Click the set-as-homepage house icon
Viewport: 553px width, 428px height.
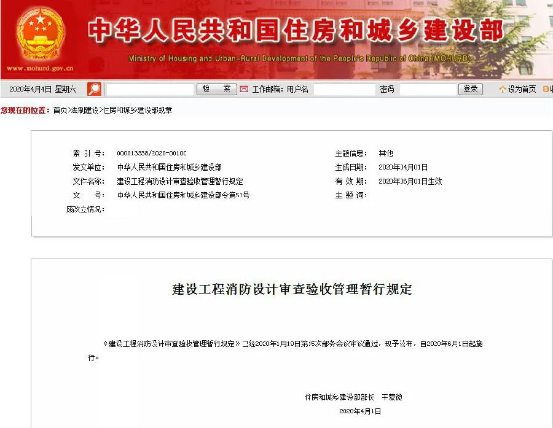click(503, 89)
